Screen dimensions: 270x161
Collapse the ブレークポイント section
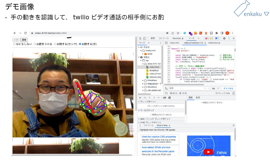click(139, 102)
